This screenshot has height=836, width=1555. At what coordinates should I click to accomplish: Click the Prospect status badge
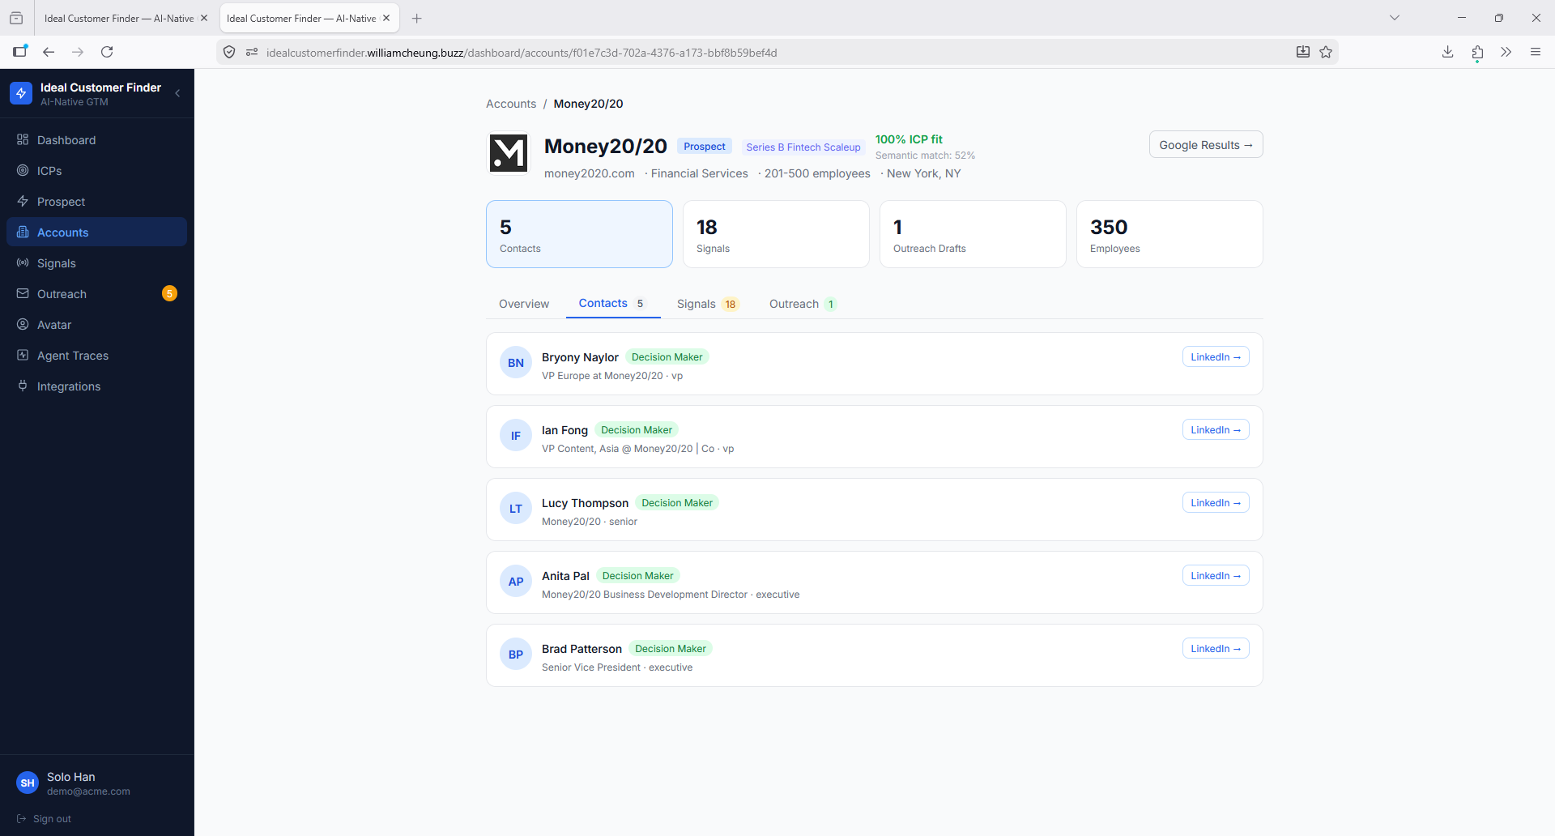pyautogui.click(x=705, y=147)
